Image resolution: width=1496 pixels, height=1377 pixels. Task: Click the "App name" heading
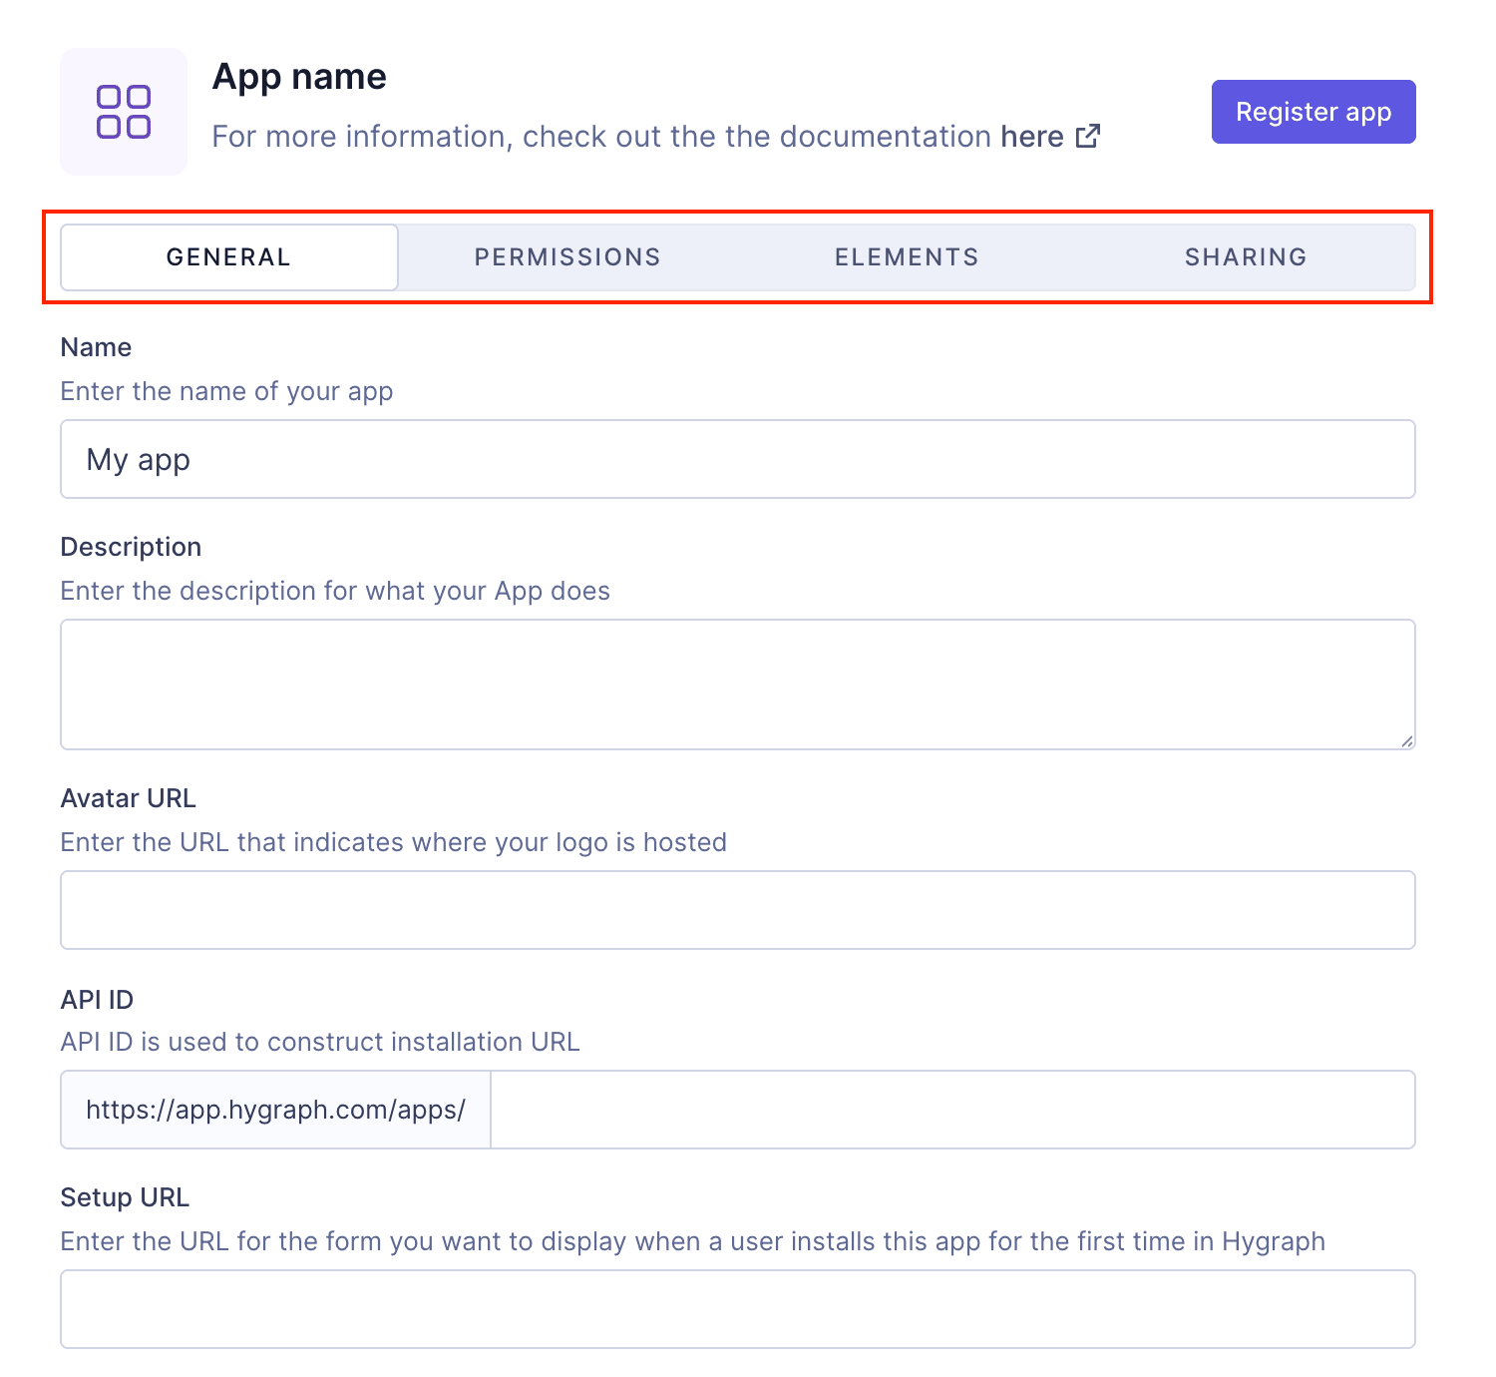click(x=298, y=76)
